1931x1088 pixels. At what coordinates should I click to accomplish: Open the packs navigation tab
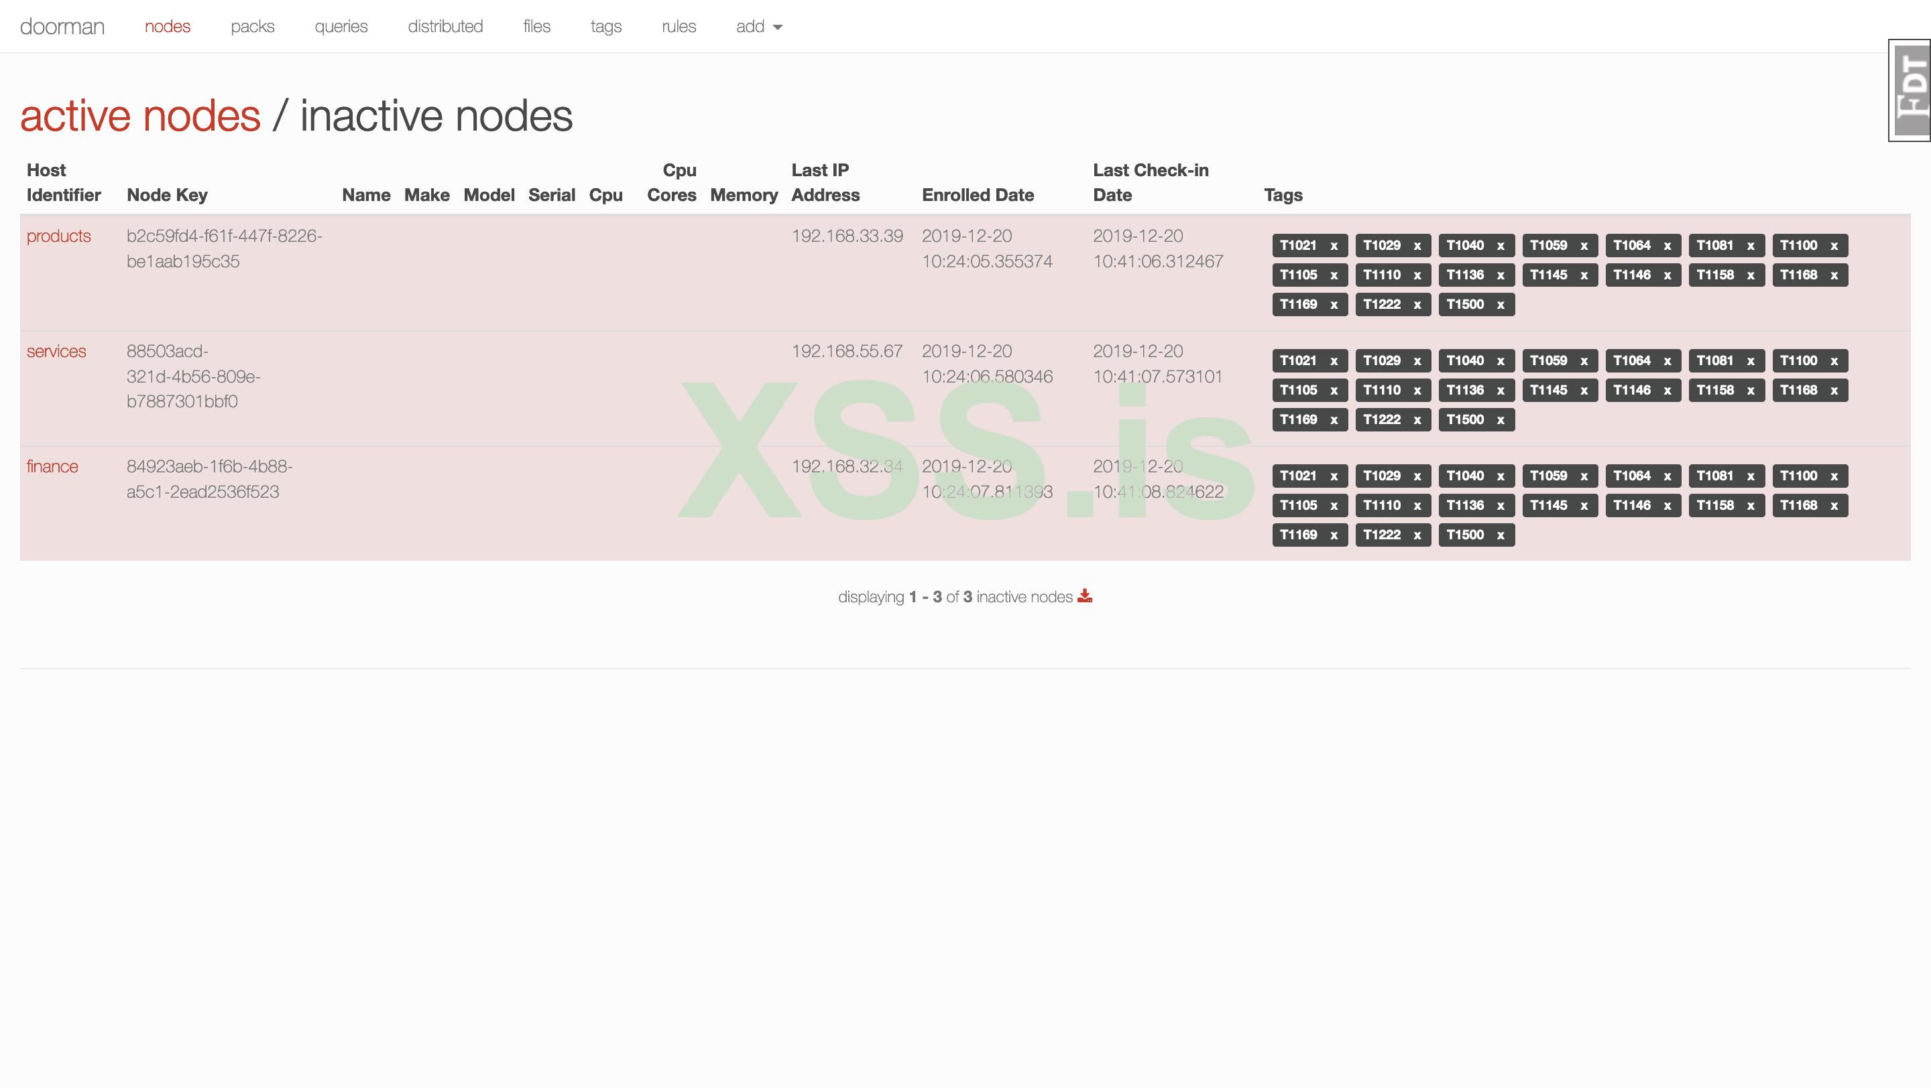click(x=252, y=27)
